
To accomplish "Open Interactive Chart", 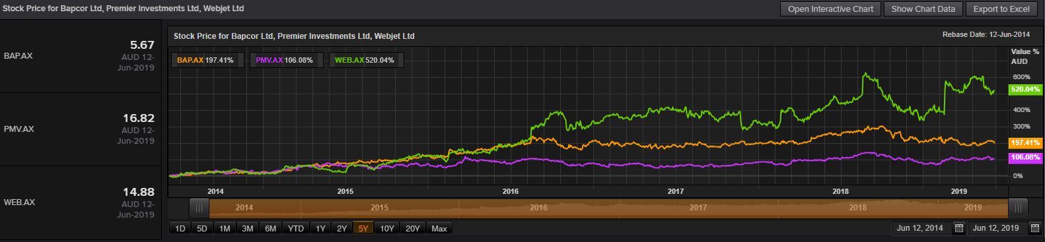I will (x=830, y=9).
